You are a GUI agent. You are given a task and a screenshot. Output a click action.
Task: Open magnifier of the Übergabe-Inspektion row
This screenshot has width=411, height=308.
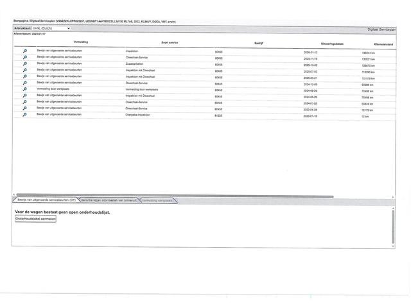point(25,114)
